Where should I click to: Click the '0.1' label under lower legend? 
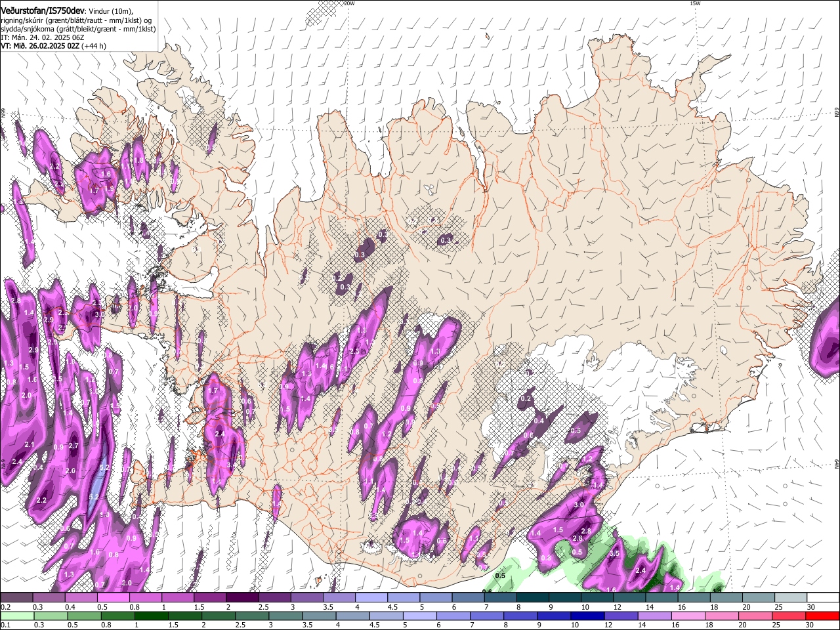coord(5,625)
